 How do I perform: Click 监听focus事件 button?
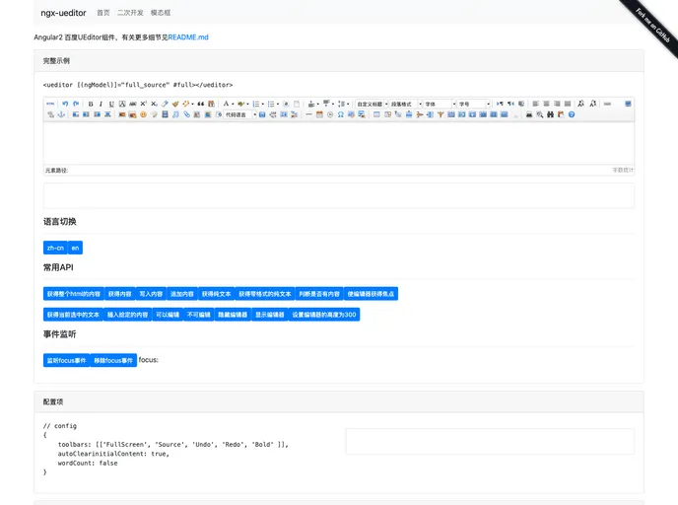67,360
